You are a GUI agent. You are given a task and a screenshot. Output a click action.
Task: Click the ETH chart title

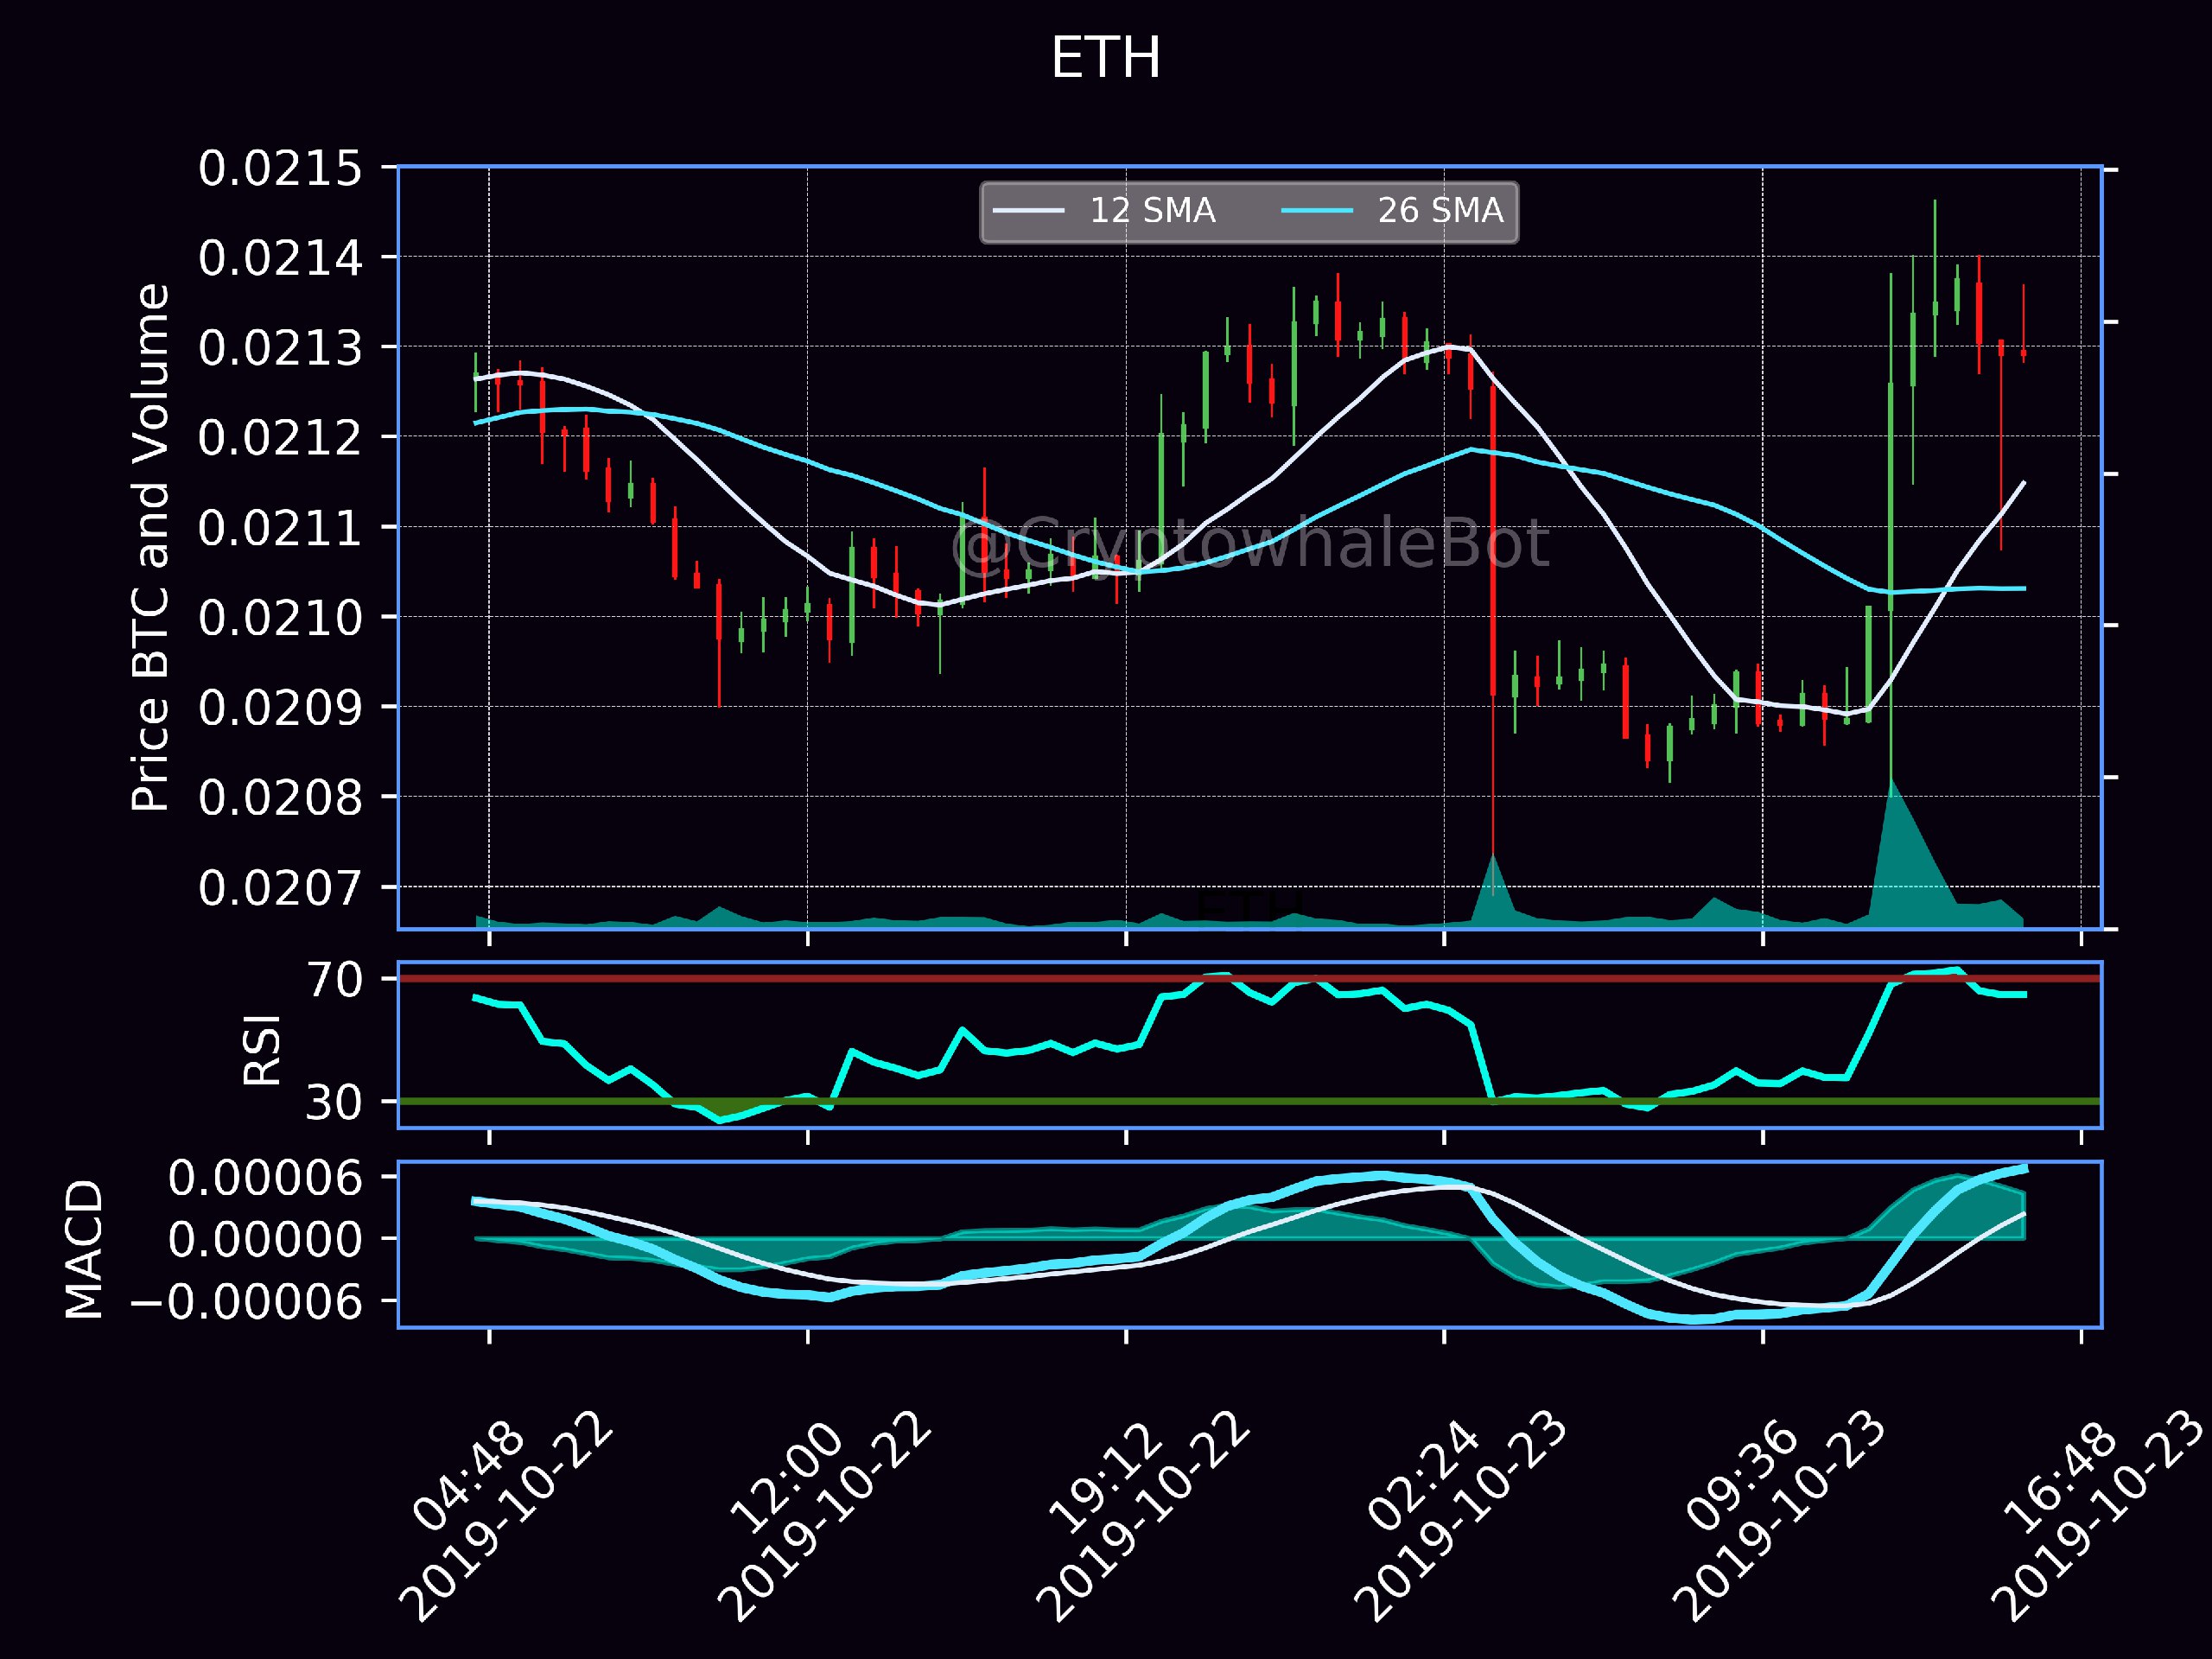(x=1105, y=58)
